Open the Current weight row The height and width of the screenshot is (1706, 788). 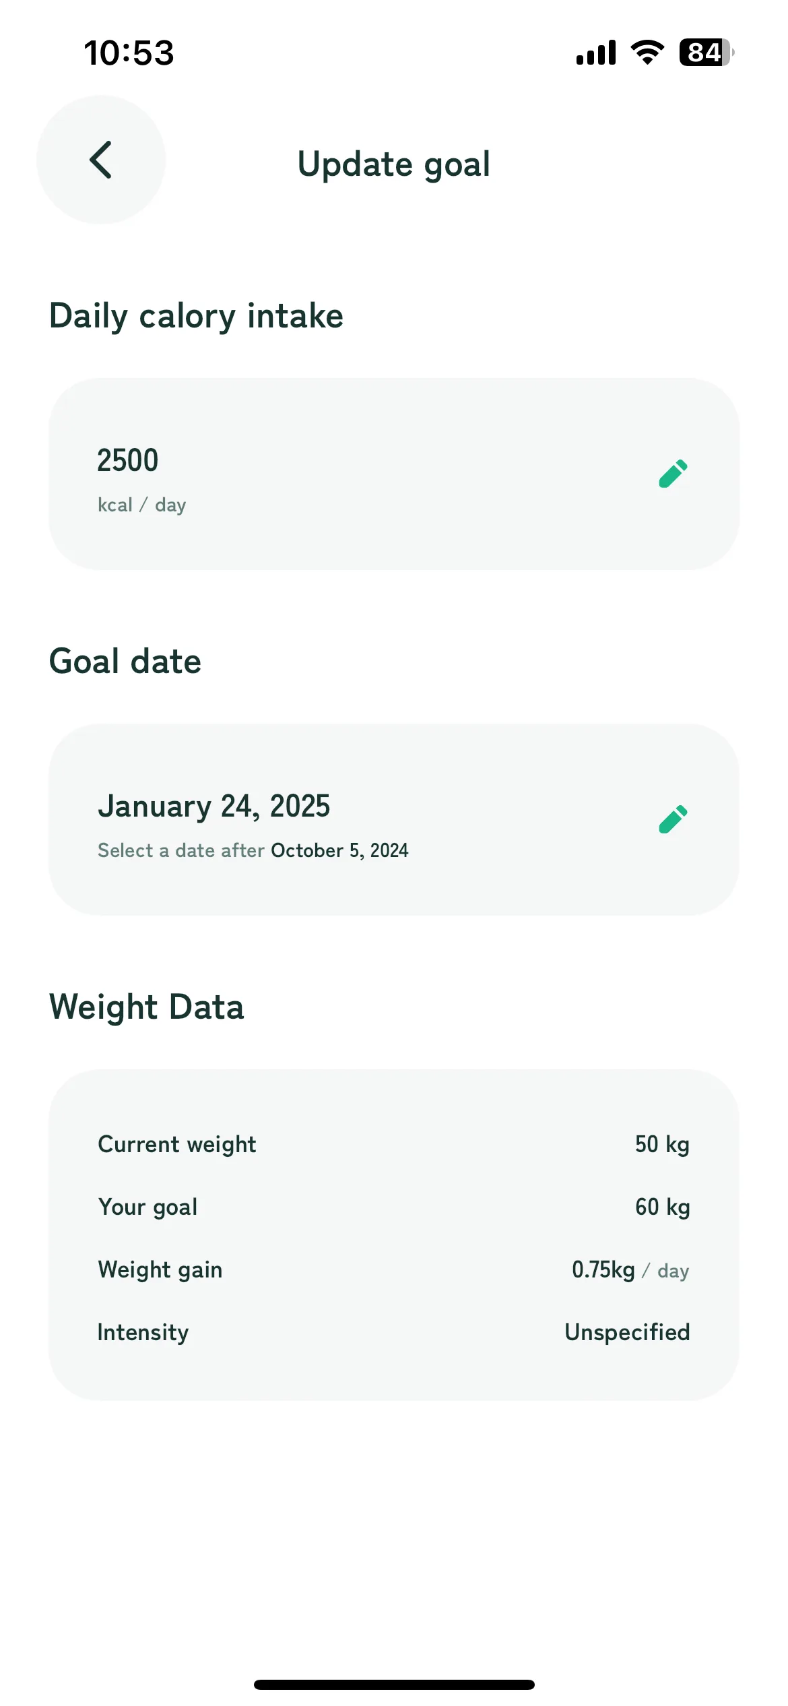(394, 1144)
